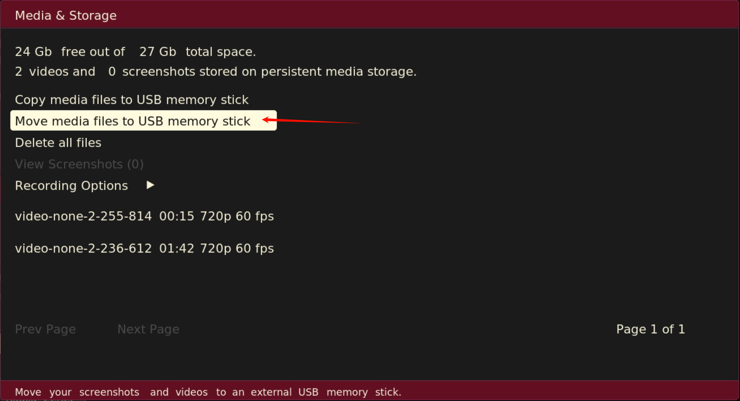Expand the Recording Options submenu arrow
The width and height of the screenshot is (740, 401).
[150, 185]
